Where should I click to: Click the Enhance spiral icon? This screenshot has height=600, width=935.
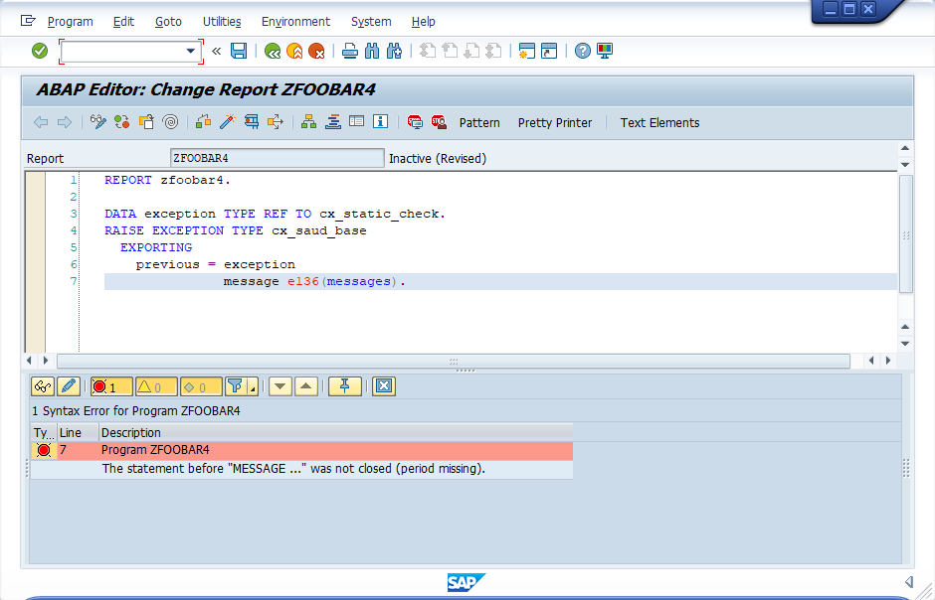[170, 122]
